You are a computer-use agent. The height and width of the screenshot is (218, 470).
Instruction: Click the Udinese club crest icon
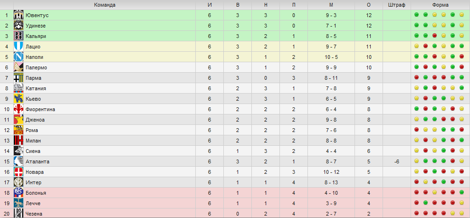point(19,26)
